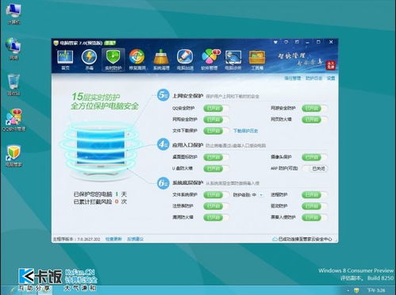Click the heart icon in title bar
The width and height of the screenshot is (396, 295).
(x=275, y=42)
